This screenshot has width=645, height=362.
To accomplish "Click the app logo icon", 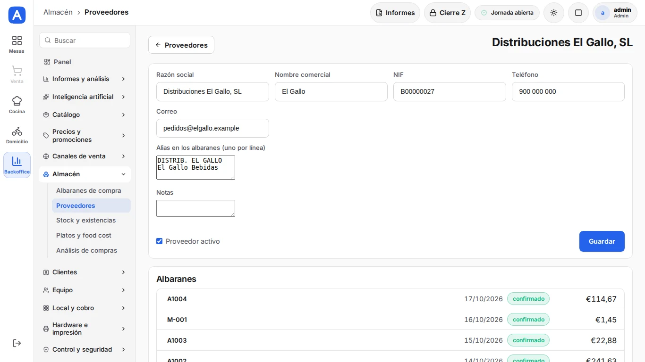I will (x=17, y=15).
